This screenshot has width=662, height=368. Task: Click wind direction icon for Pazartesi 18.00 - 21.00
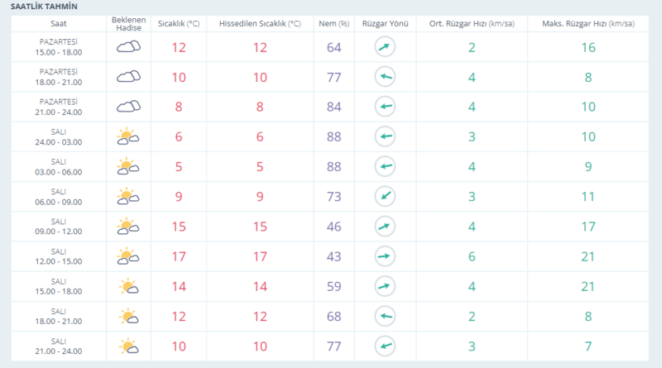tap(385, 78)
